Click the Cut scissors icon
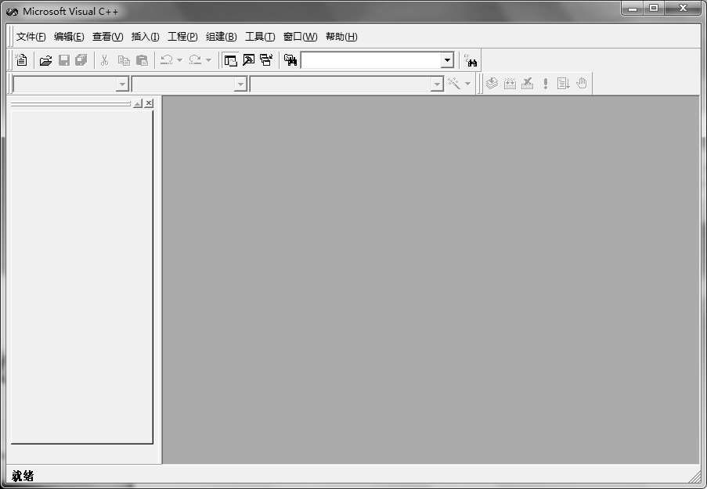Image resolution: width=707 pixels, height=489 pixels. [105, 60]
